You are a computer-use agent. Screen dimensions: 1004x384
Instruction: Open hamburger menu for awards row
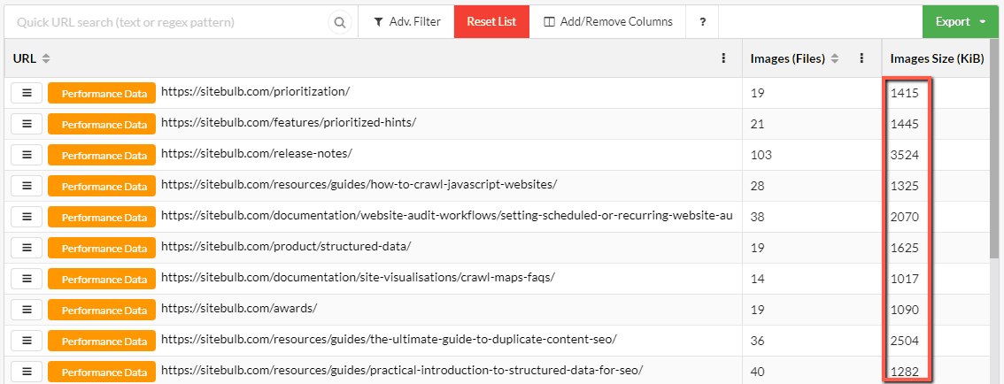pos(27,309)
